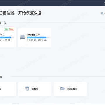The image size is (105, 105).
Task: Click the '(C:)' drive label
Action: (2, 35)
